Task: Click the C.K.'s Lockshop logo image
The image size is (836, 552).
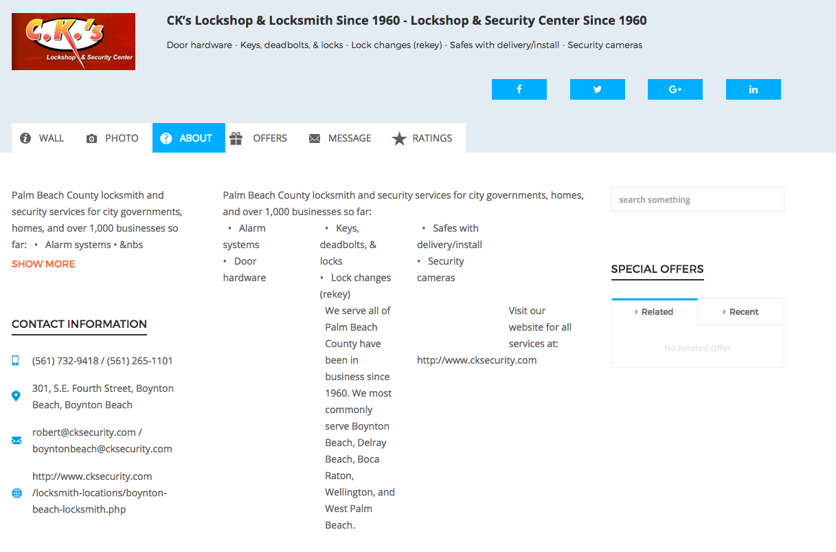Action: 74,41
